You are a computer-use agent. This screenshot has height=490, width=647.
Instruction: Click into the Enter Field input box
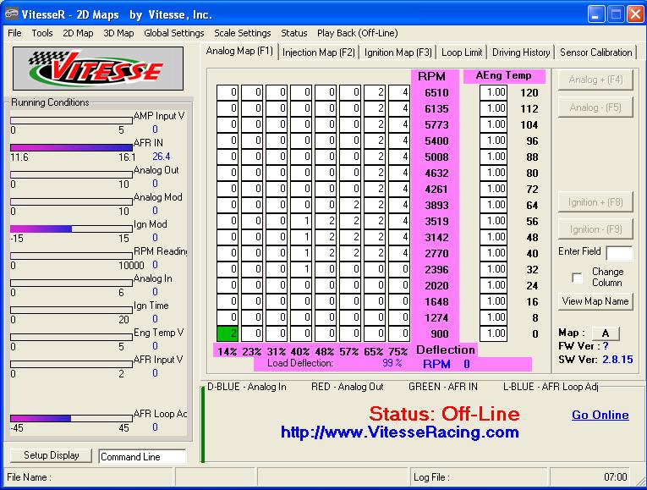point(619,253)
